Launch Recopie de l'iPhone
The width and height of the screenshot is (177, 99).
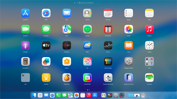(x=129, y=78)
